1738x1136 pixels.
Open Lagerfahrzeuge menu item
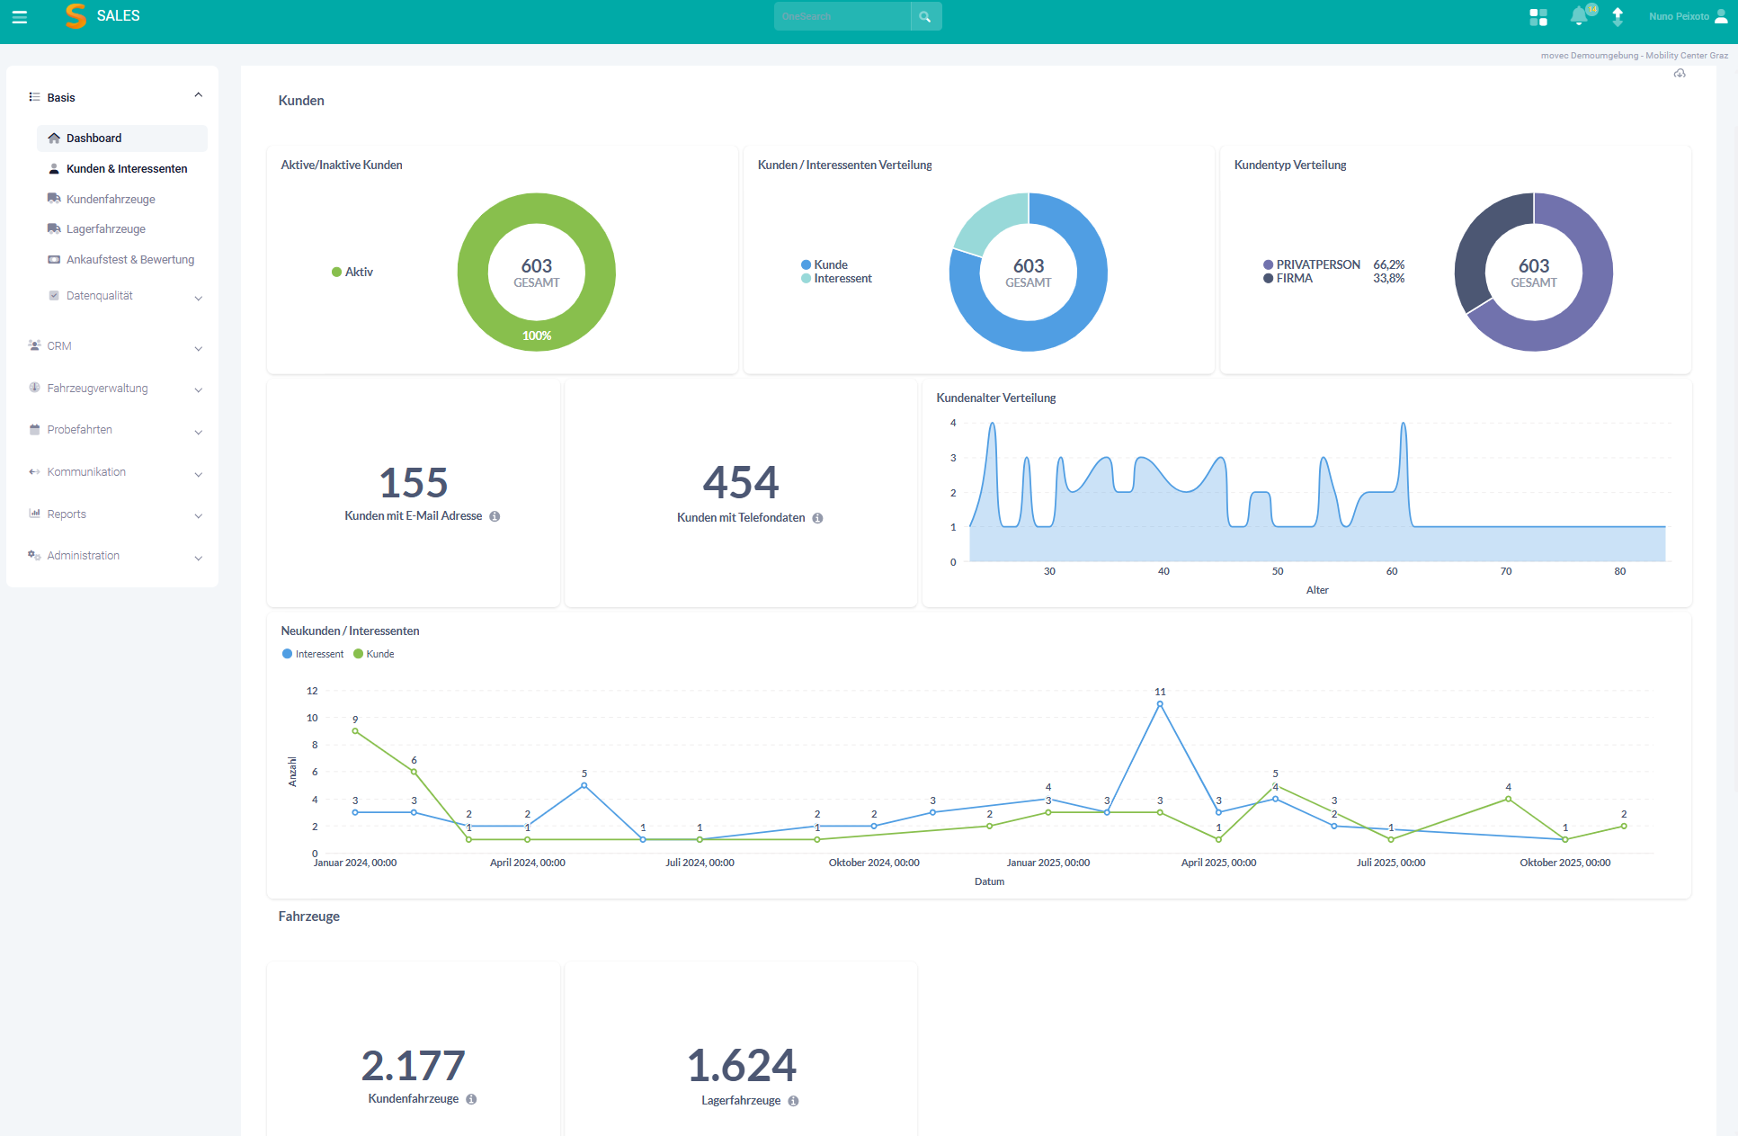click(106, 229)
